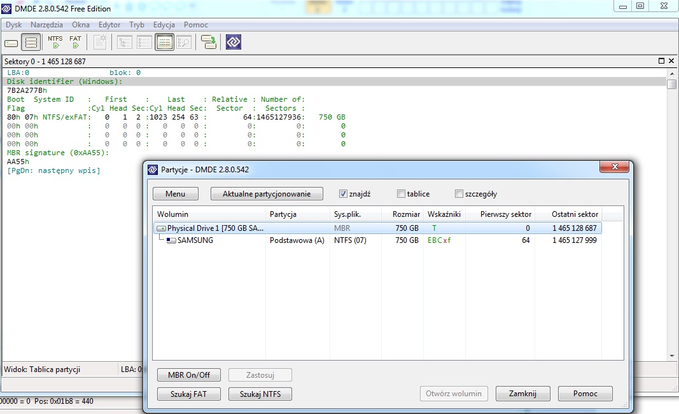Click the 'Ostatni sektor' column header
The image size is (679, 414).
click(568, 214)
